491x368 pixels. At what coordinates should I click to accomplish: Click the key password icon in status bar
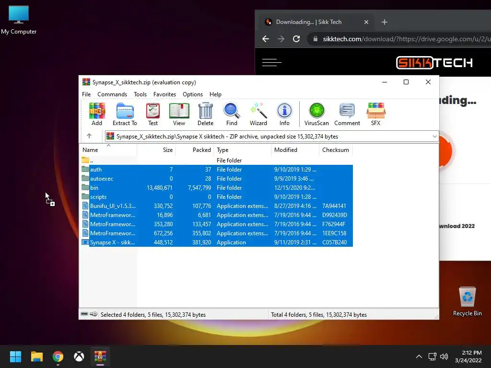point(94,314)
